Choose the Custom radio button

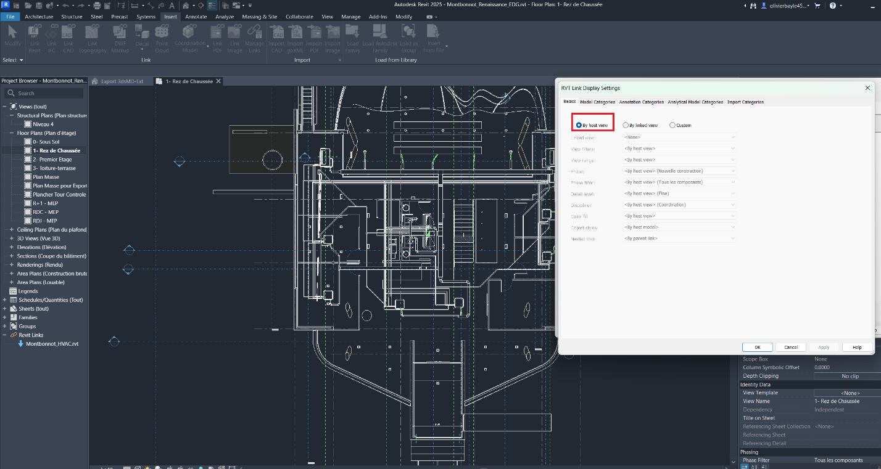pyautogui.click(x=672, y=124)
